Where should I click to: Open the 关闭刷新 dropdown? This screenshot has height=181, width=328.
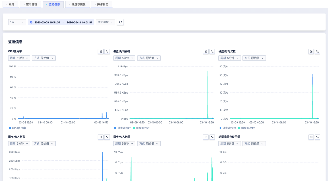tap(105, 22)
